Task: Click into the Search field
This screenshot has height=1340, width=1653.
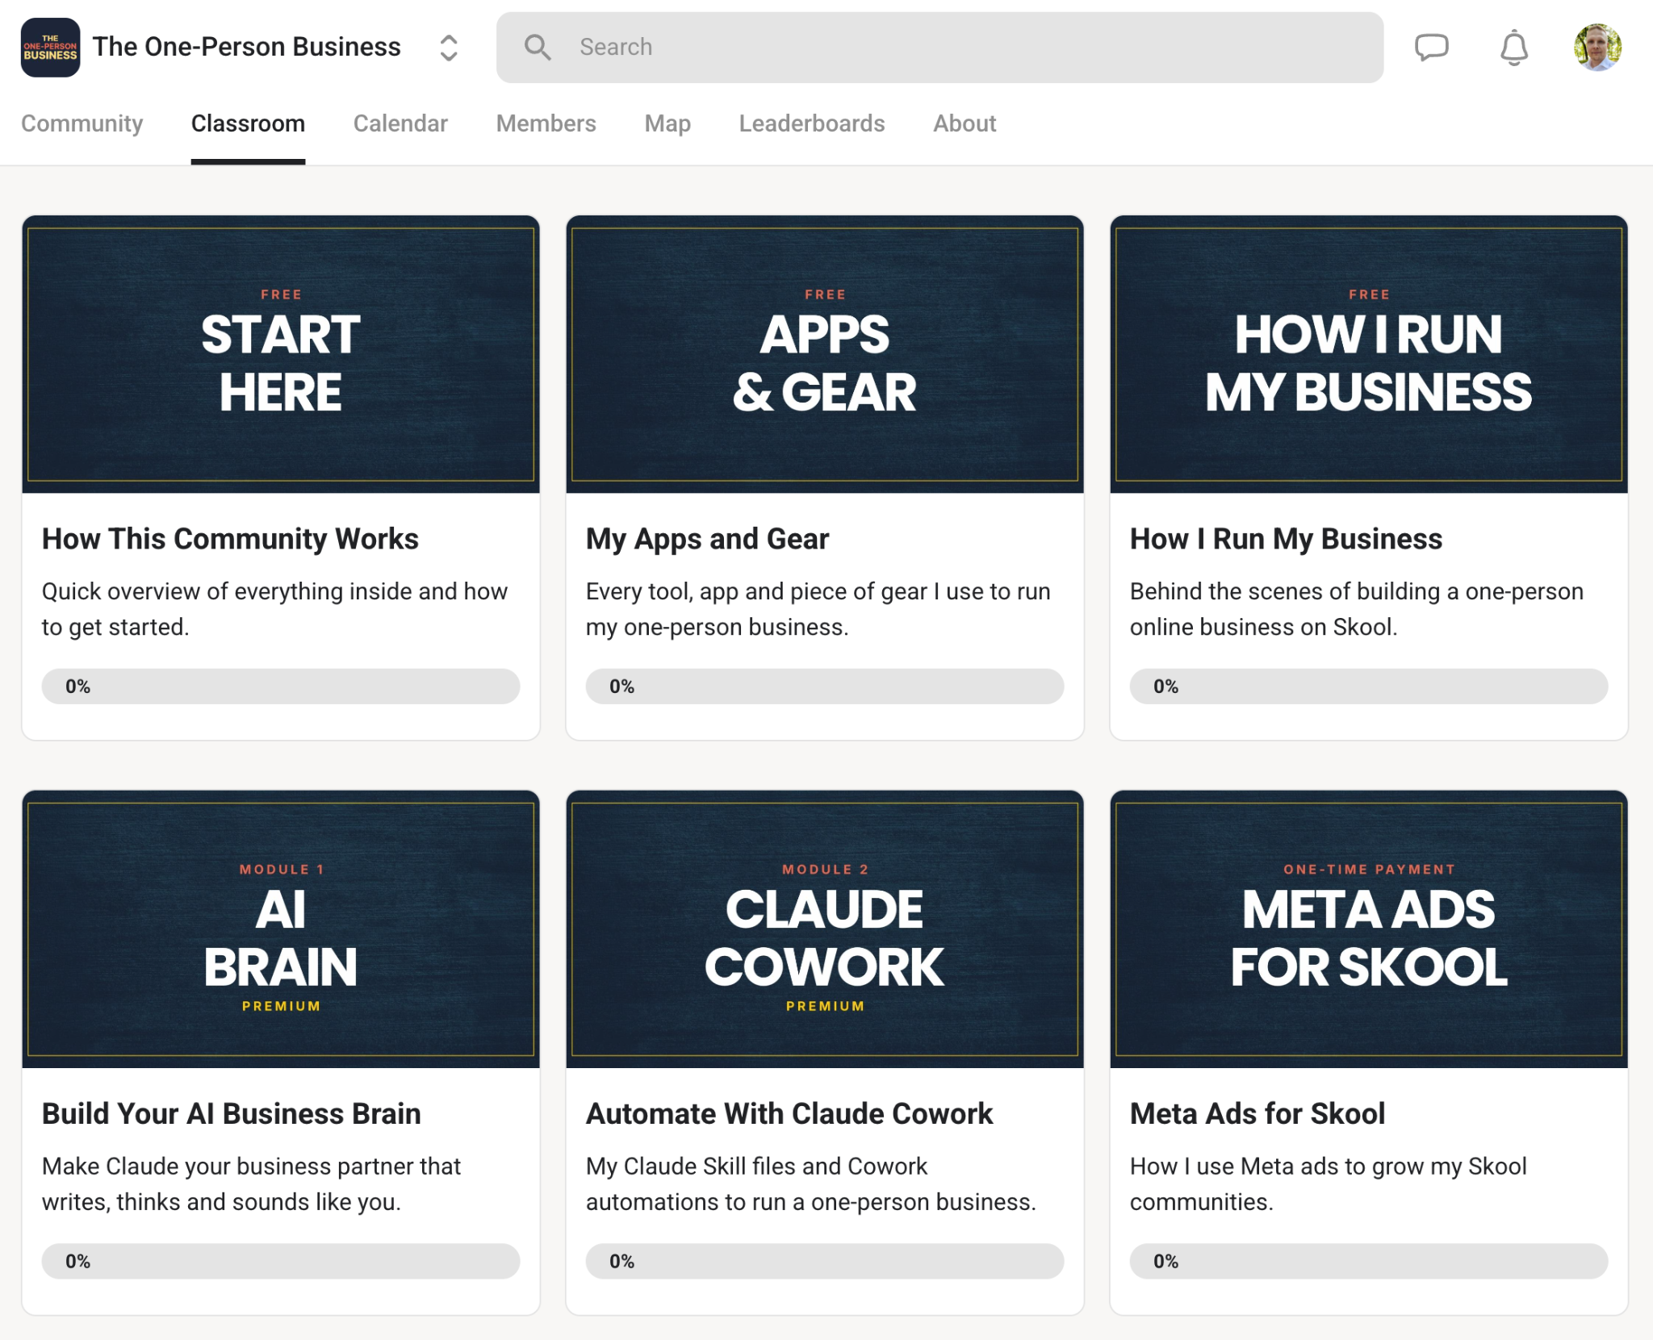Action: point(939,48)
